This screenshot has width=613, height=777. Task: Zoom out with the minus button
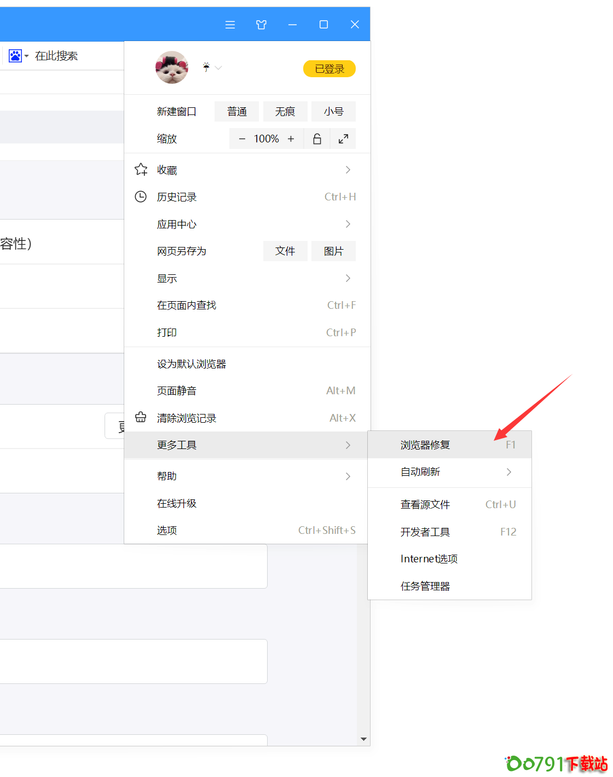click(242, 139)
